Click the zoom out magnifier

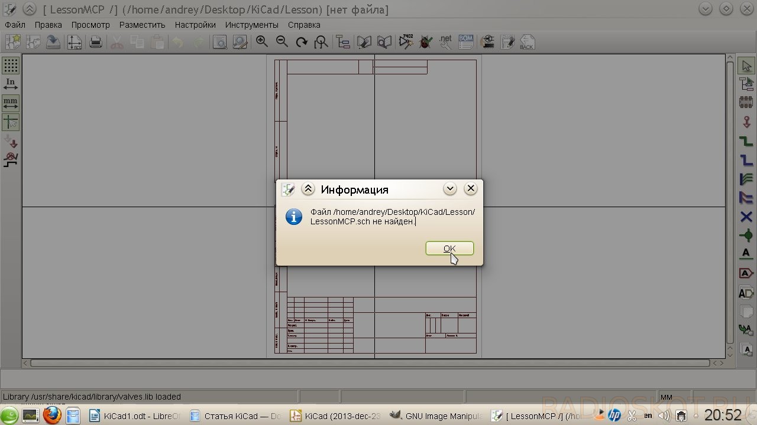(x=282, y=42)
